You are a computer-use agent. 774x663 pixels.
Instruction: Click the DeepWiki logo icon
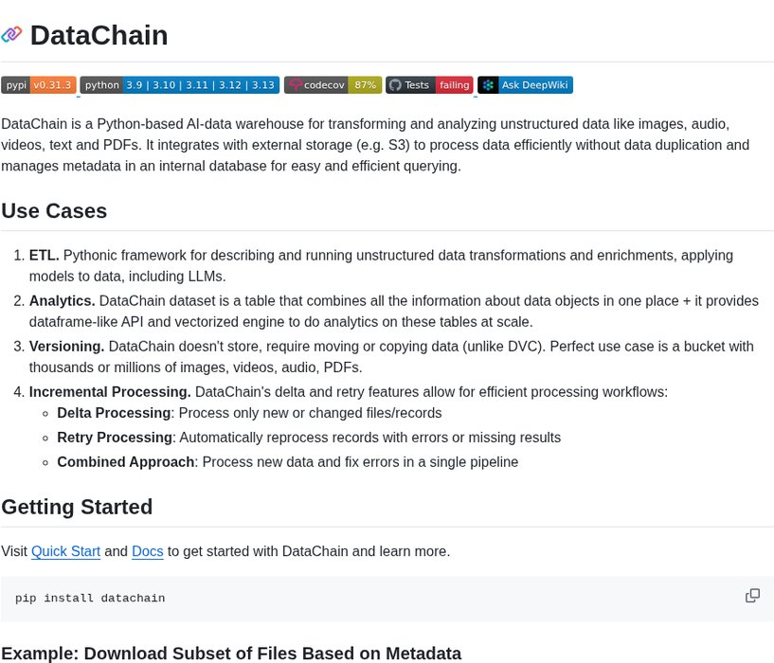(488, 85)
